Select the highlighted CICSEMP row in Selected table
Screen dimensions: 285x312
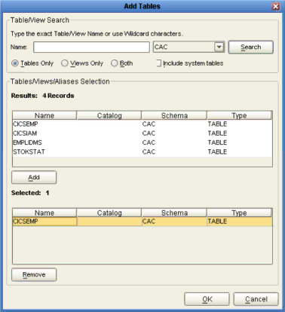(142, 222)
